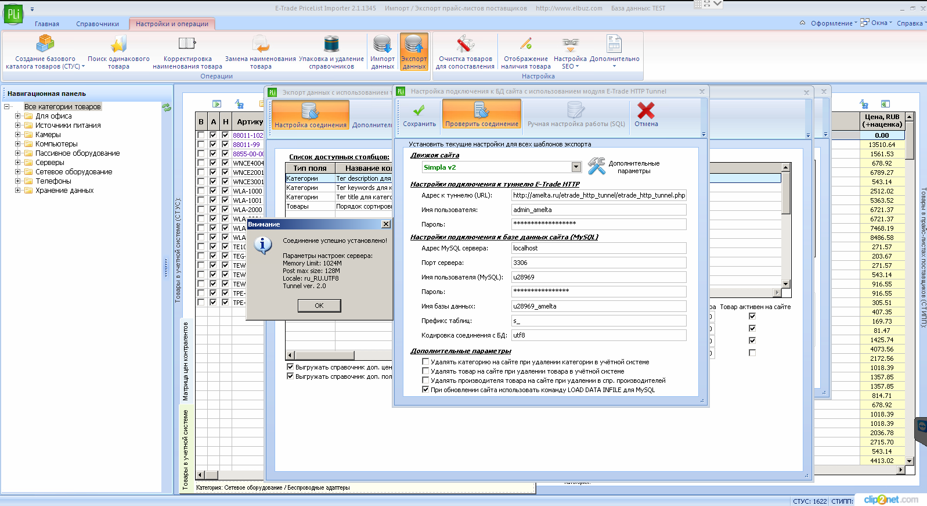Open the Настройка SEO ribbon menu
927x506 pixels.
pyautogui.click(x=570, y=52)
